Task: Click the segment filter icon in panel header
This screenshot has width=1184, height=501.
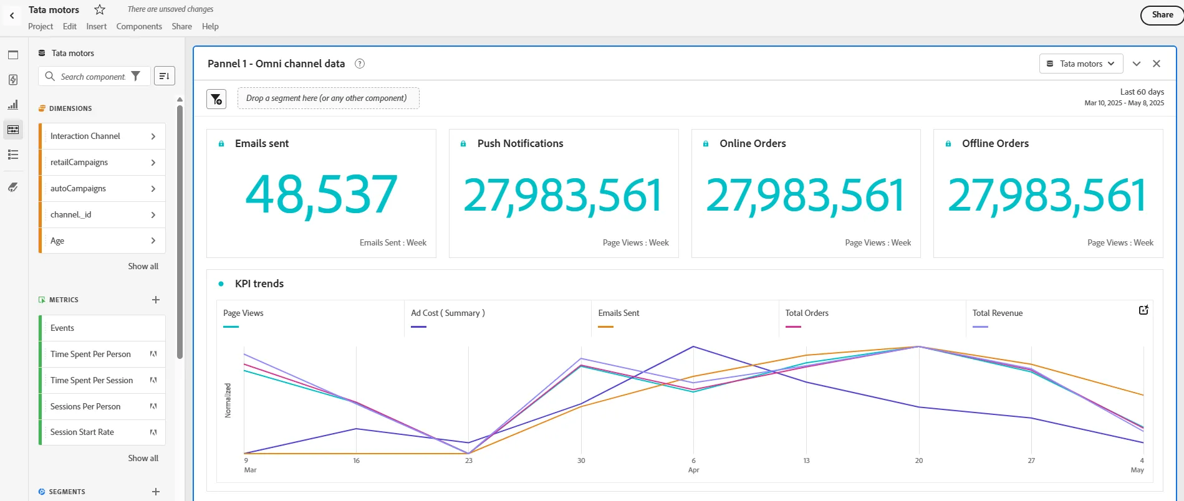Action: tap(216, 98)
